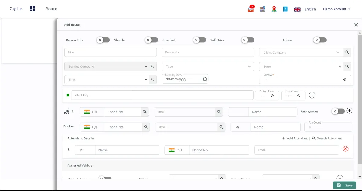Click the passenger Name input field

click(273, 112)
